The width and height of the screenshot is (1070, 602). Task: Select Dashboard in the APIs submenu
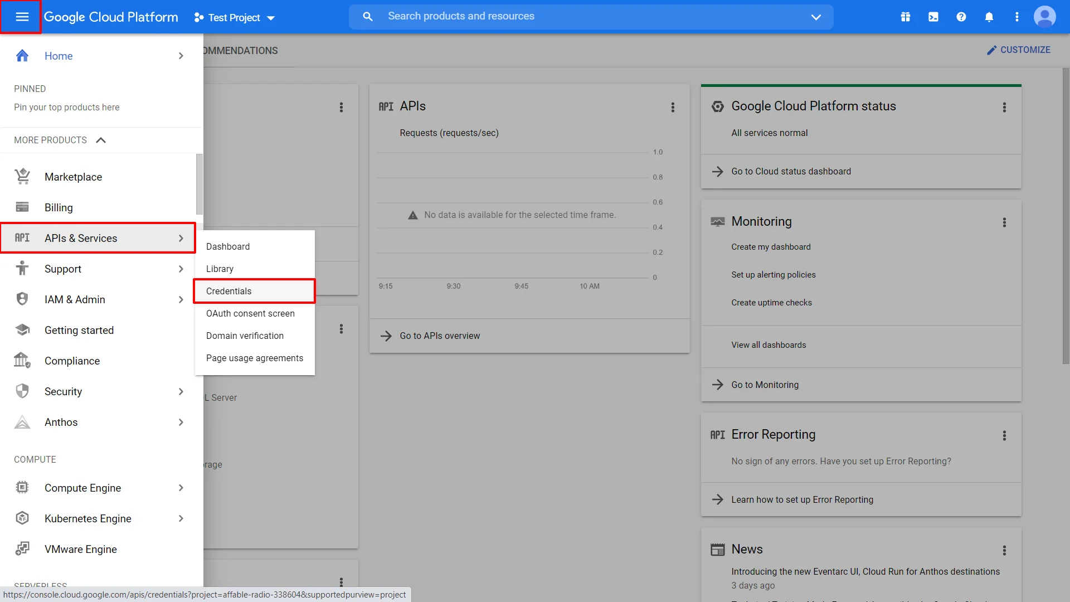255,246
